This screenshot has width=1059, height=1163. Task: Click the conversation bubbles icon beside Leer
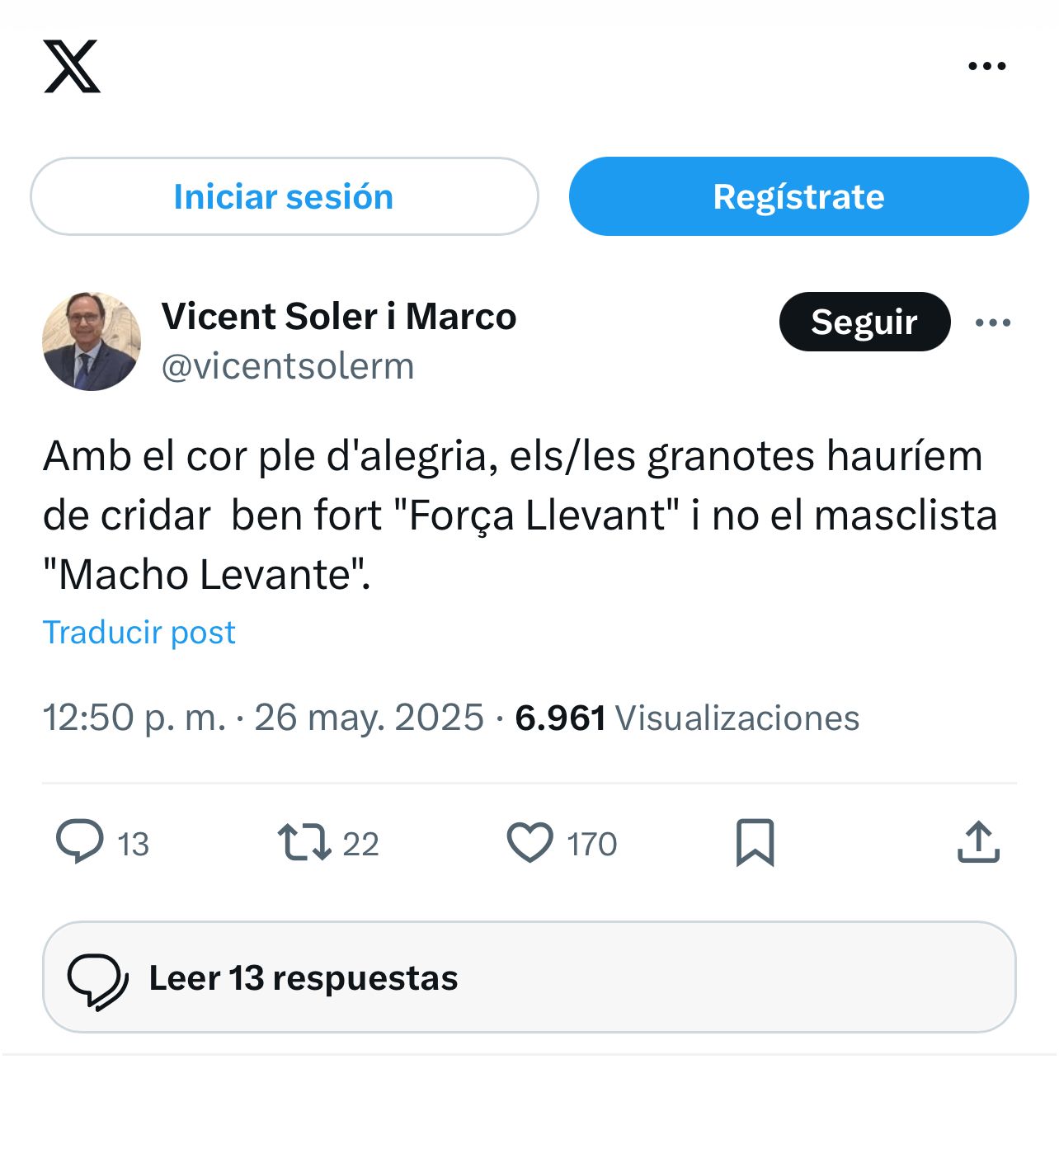point(97,980)
